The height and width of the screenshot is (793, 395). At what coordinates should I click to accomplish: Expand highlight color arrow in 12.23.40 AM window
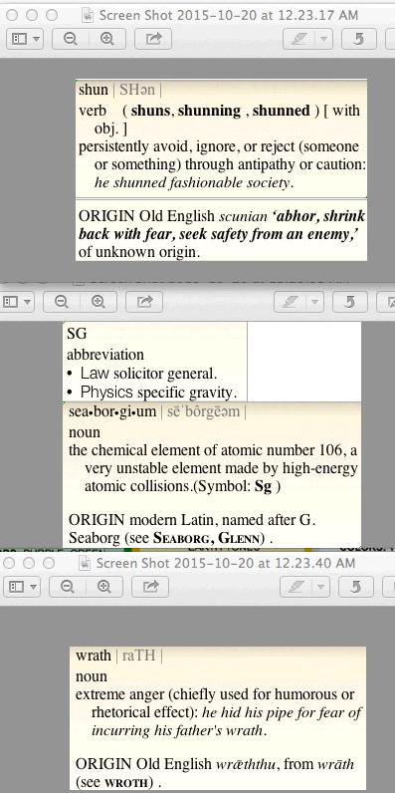(x=320, y=586)
